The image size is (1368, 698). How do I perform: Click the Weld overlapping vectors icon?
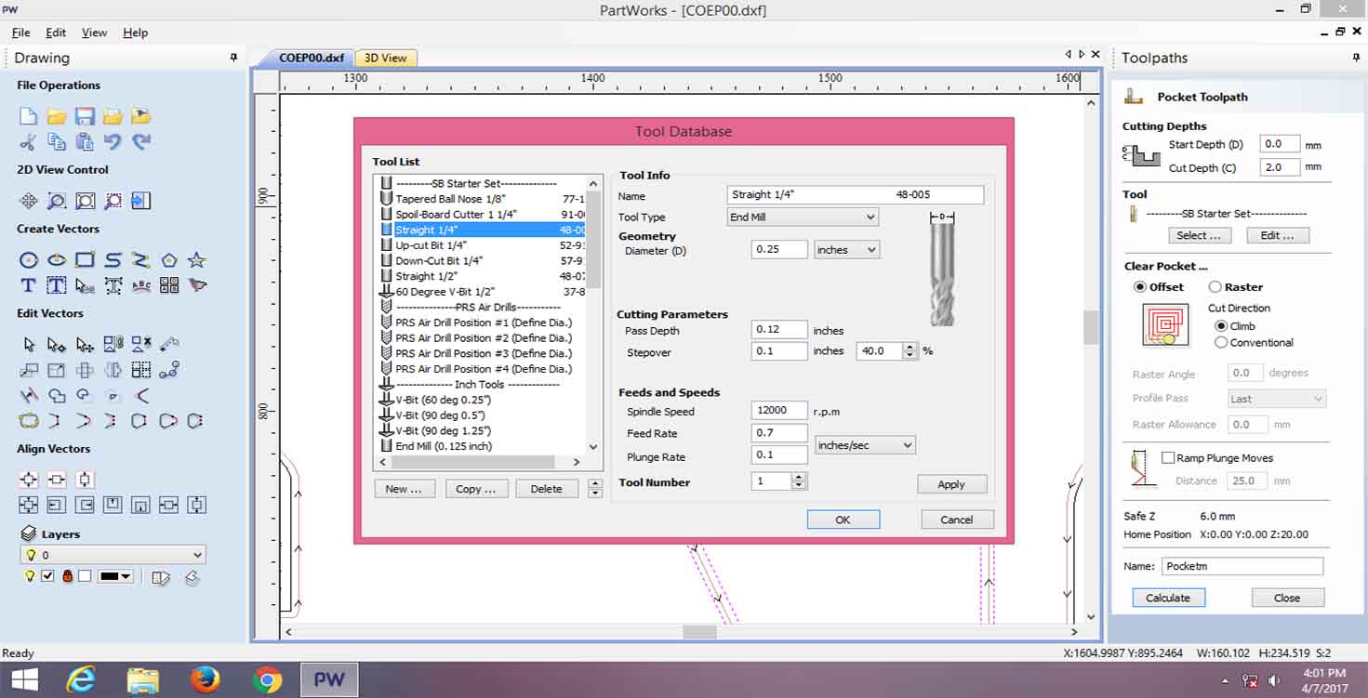[x=57, y=395]
